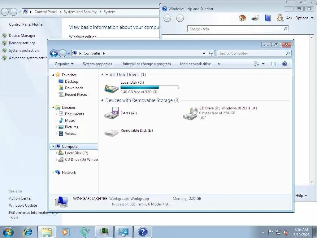Toggle the preview pane icon
The width and height of the screenshot is (317, 238).
click(x=274, y=64)
